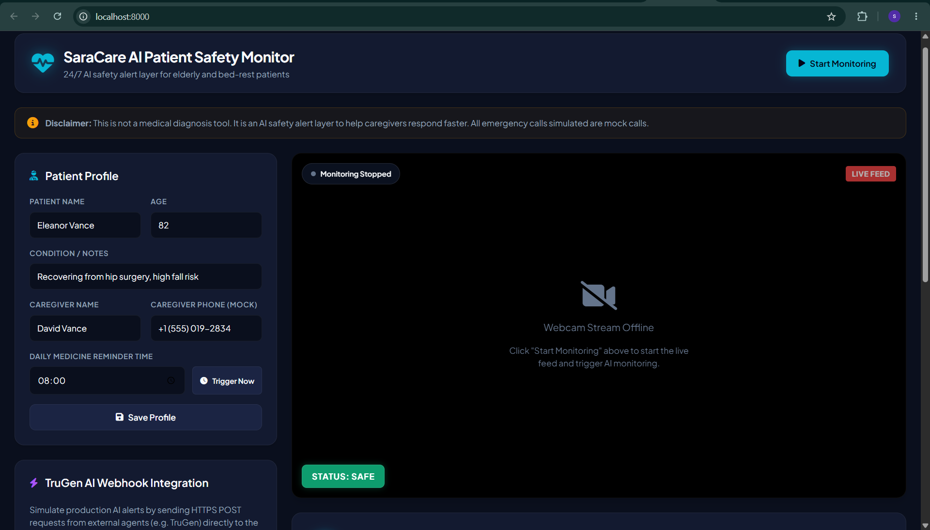Click the "TruGen AI Webhook Integration" heading
The width and height of the screenshot is (930, 530).
tap(127, 483)
